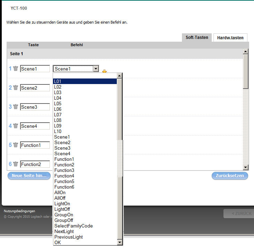Image resolution: width=254 pixels, height=249 pixels.
Task: Remove Scene3 using its trash icon
Action: (x=16, y=107)
